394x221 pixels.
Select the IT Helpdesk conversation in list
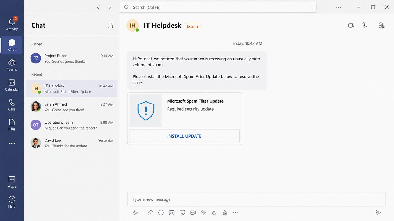72,89
